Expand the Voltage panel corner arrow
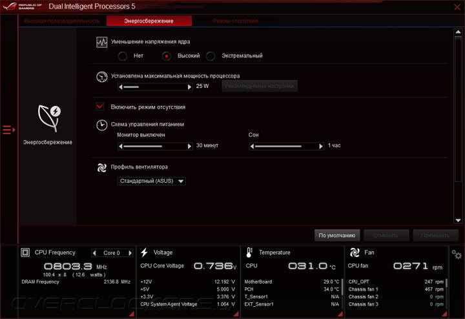Image resolution: width=465 pixels, height=319 pixels. pos(236,314)
